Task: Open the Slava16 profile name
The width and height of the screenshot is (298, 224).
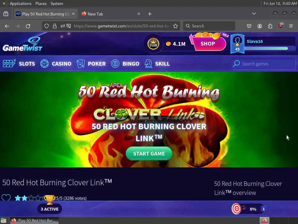Action: pyautogui.click(x=255, y=41)
